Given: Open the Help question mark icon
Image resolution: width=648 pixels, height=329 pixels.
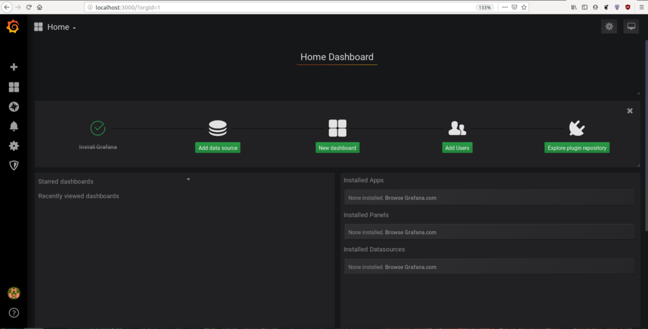Looking at the screenshot, I should [x=14, y=313].
